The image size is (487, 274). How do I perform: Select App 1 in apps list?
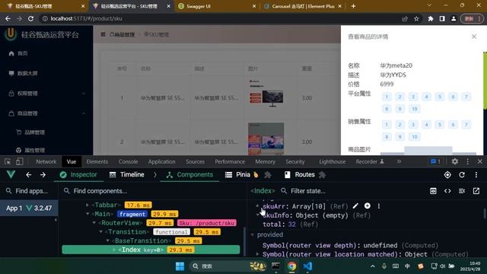[x=29, y=208]
